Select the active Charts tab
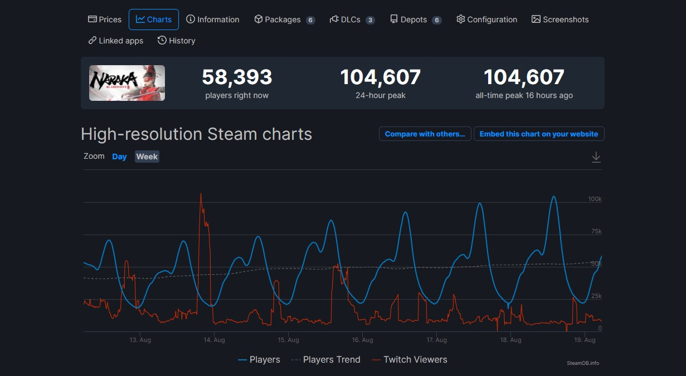Screen dimensions: 686x376 154,19
